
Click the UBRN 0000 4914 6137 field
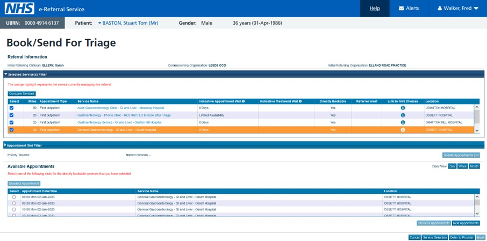[x=32, y=23]
